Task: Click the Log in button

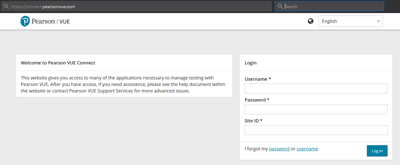Action: pyautogui.click(x=377, y=151)
